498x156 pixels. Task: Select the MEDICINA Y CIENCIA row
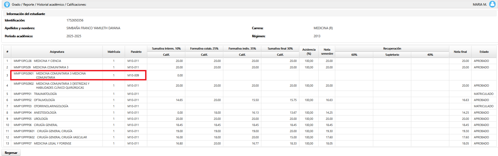(x=47, y=61)
